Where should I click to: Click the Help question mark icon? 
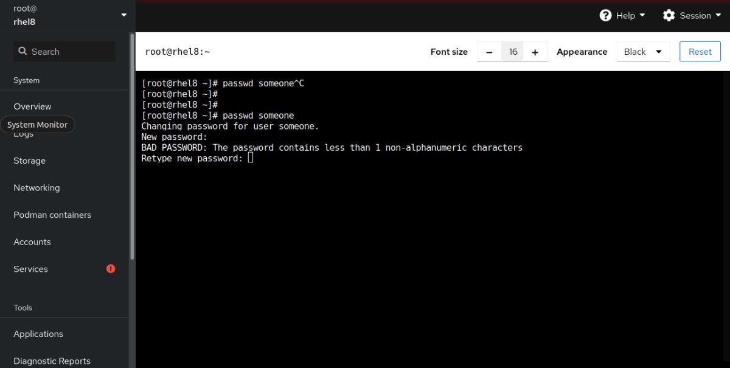point(605,15)
